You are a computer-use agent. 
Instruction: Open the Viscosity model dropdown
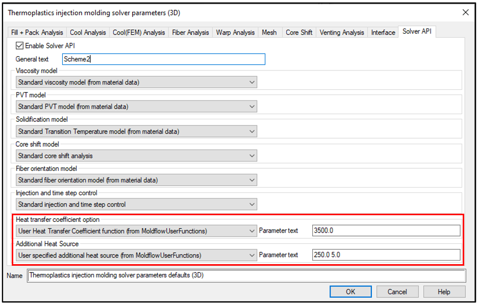[251, 82]
